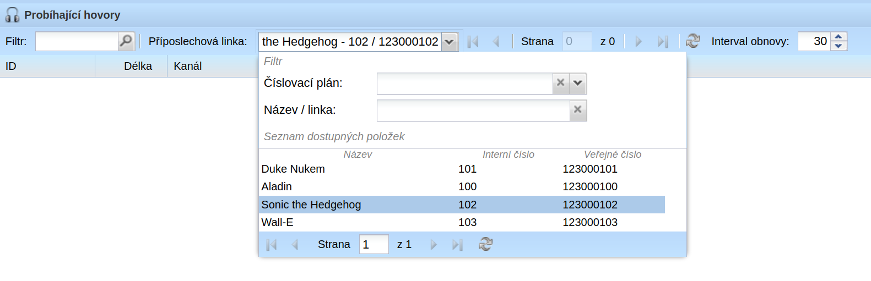The image size is (871, 281).
Task: Click the magnifier search icon next to Filtr
Action: (126, 41)
